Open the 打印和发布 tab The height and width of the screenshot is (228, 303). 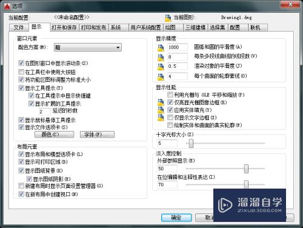[x=94, y=27]
